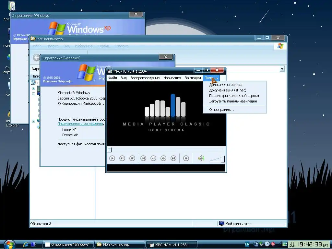The height and width of the screenshot is (249, 332).
Task: Click the Show Desktop quick launch icon
Action: pos(33,244)
